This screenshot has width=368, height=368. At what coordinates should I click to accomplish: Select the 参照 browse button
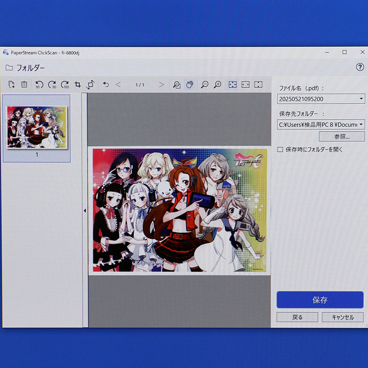coord(341,136)
